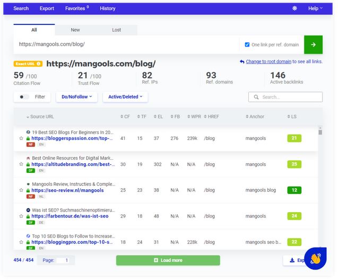Click the Load more button
Image resolution: width=338 pixels, height=280 pixels.
tap(168, 260)
